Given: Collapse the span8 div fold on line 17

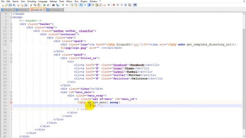Looking at the screenshot, I should coord(11,55).
